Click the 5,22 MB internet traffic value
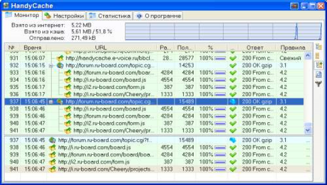Viewport: 327px width, 185px height. click(x=81, y=25)
